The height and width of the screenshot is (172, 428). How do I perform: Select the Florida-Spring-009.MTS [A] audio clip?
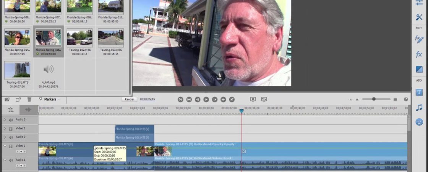tap(96, 163)
